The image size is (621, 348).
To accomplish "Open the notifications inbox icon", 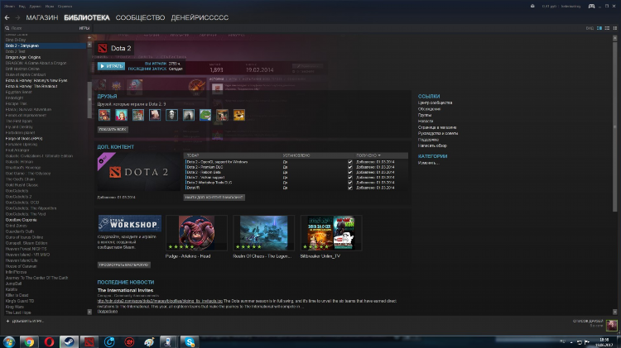I will pos(532,6).
